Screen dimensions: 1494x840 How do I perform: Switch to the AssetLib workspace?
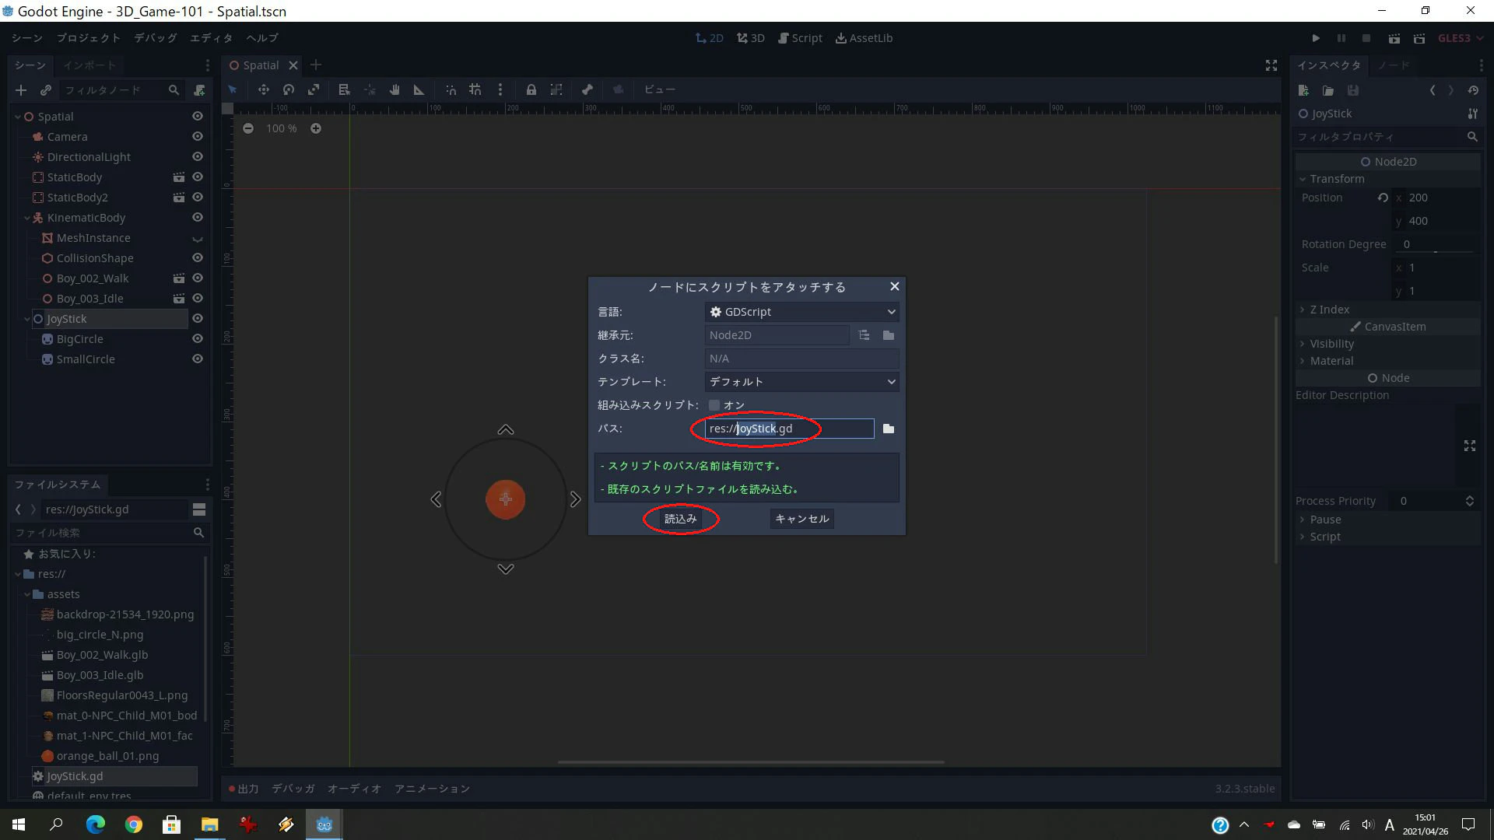864,38
